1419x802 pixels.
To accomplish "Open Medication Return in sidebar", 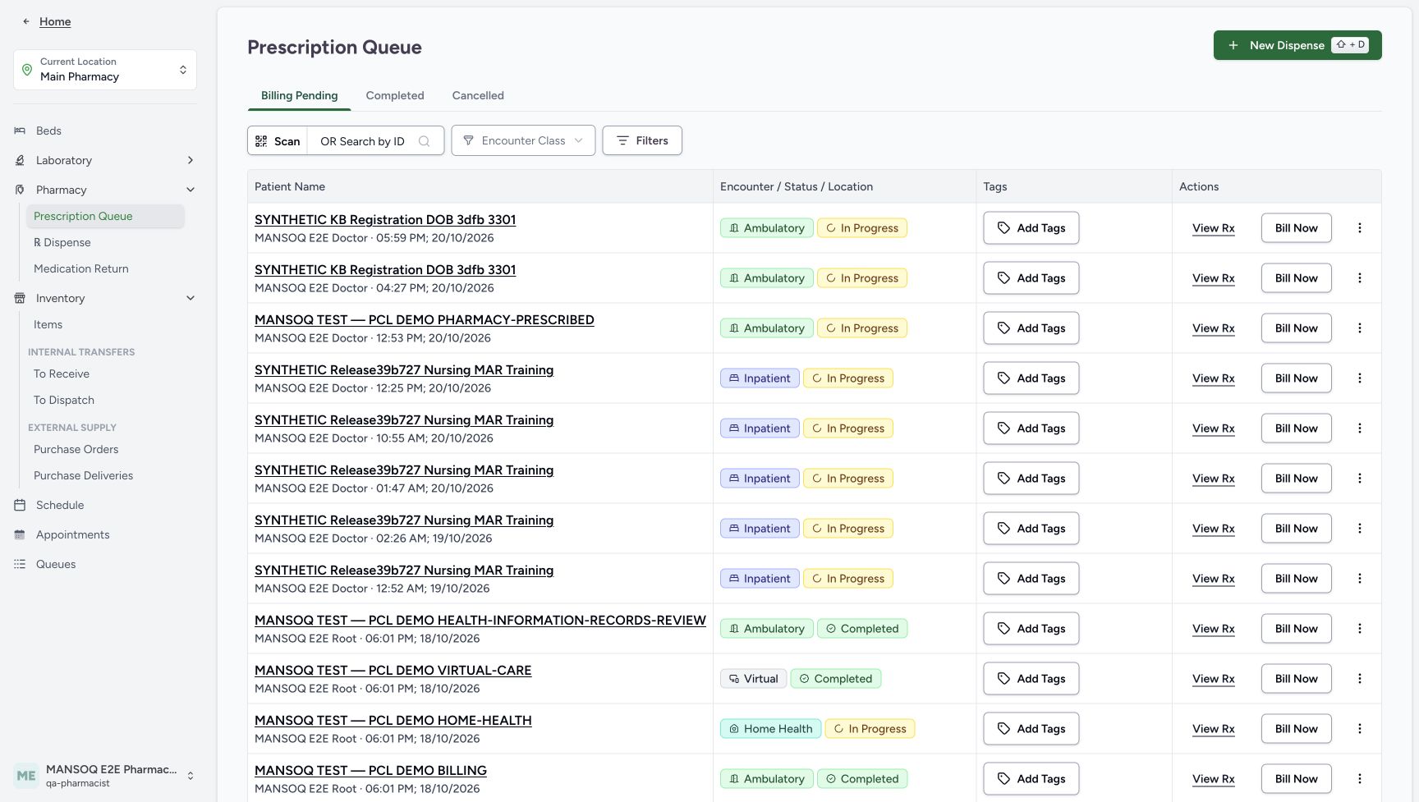I will 81,268.
